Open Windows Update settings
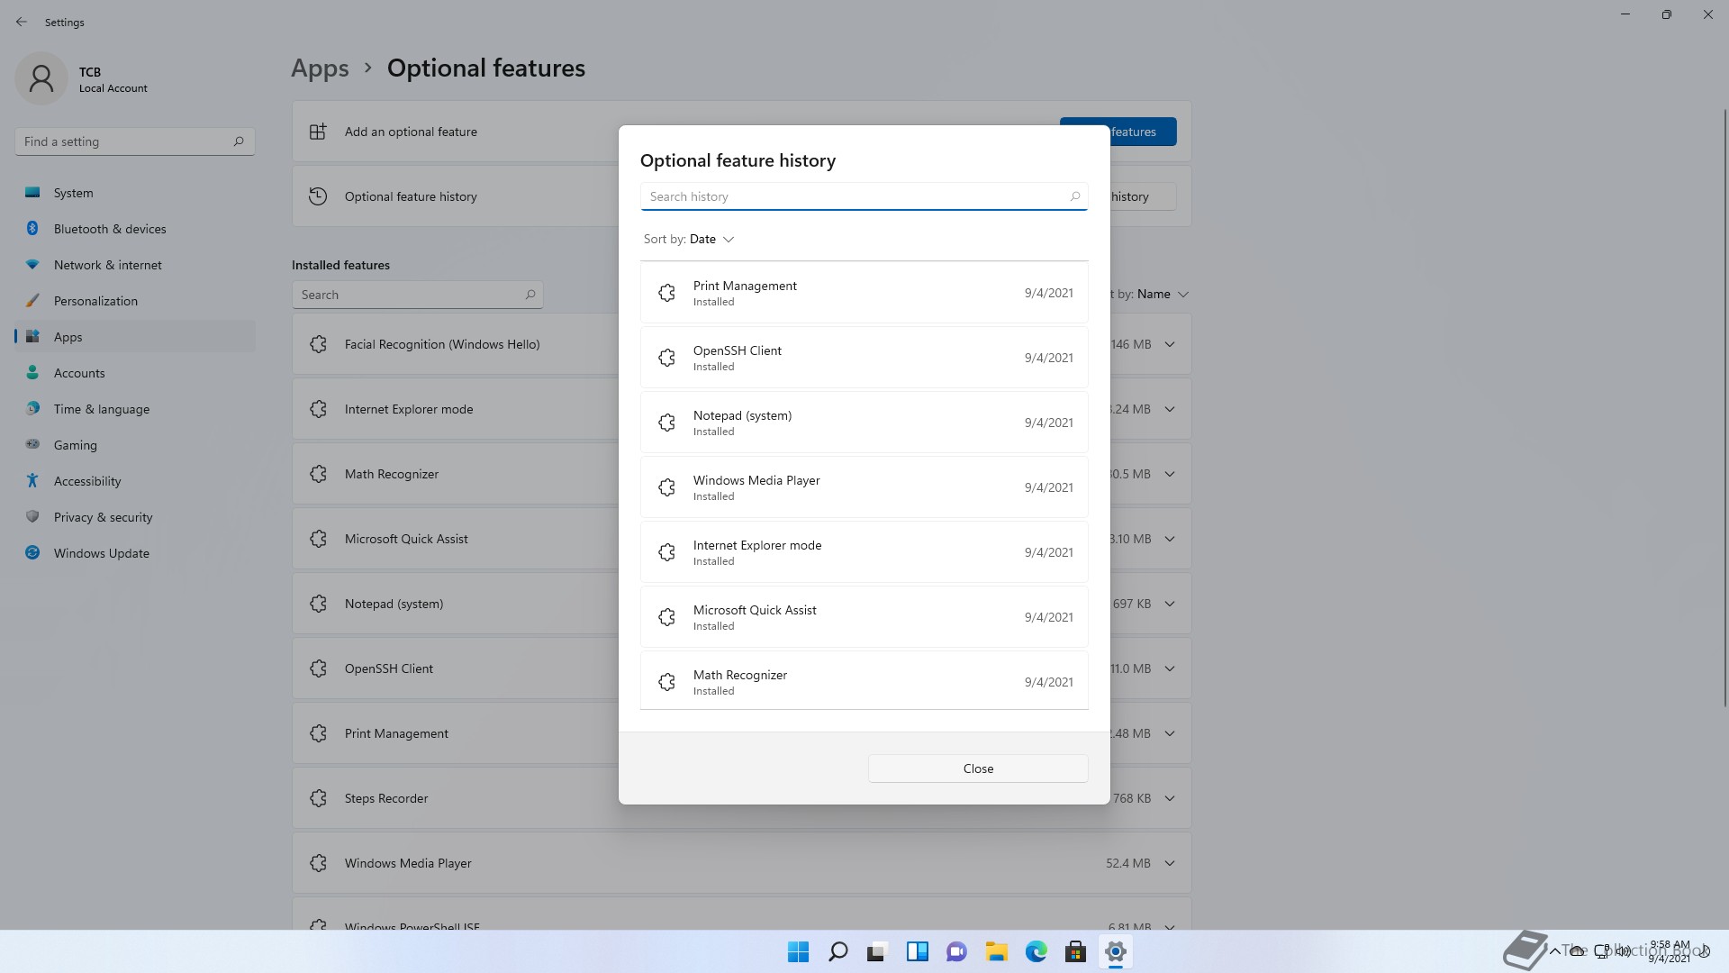Screen dimensions: 1729x973 135,553
